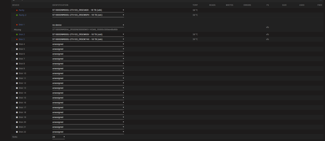This screenshot has height=141, width=325.
Task: Open the Parity device selection dropdown
Action: pyautogui.click(x=88, y=10)
